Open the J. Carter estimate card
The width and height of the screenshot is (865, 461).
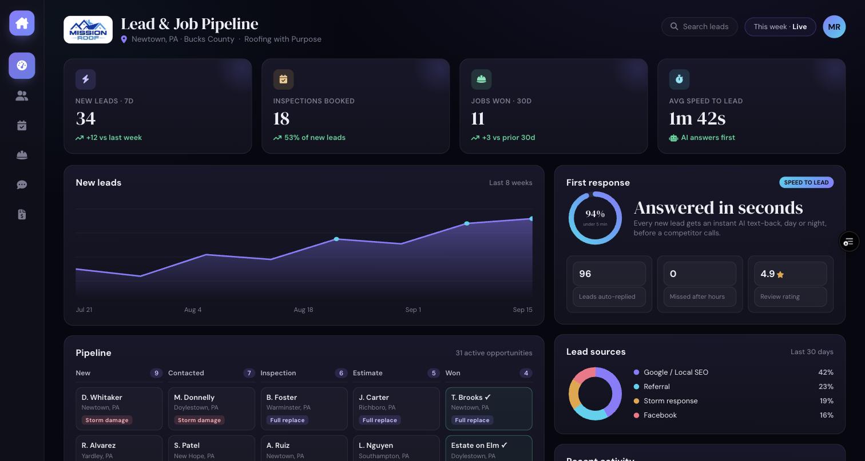(396, 409)
